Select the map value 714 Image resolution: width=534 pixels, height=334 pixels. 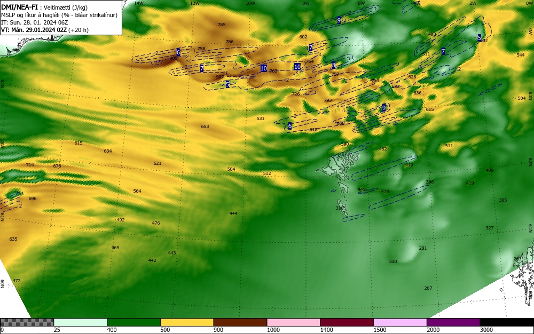30,165
